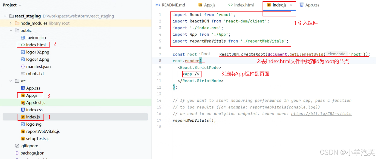Click root.render on line 8

(186, 61)
